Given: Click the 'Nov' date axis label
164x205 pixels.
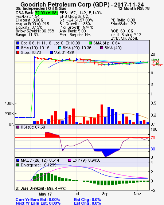Looking at the screenshot, I should coord(137,194).
